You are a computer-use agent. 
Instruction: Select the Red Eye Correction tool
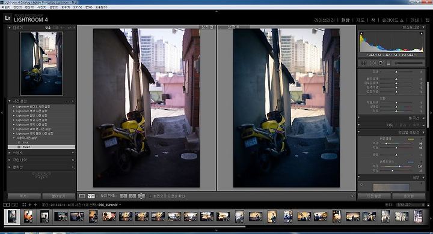click(381, 63)
